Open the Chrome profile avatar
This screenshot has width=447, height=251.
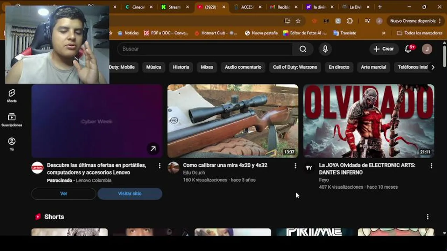click(x=379, y=21)
